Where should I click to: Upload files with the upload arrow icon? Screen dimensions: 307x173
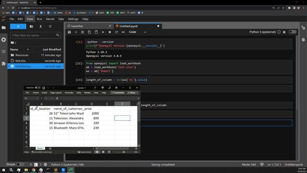[x=40, y=26]
